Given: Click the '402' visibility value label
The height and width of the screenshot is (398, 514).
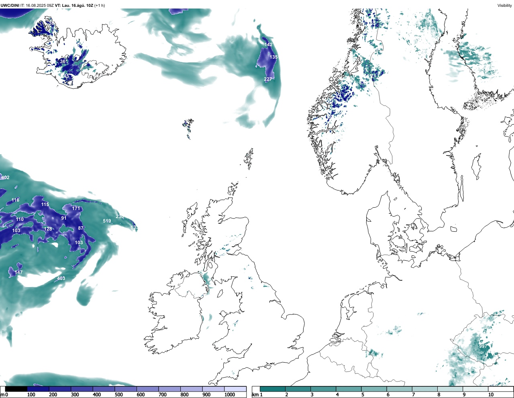Looking at the screenshot, I should coord(5,178).
